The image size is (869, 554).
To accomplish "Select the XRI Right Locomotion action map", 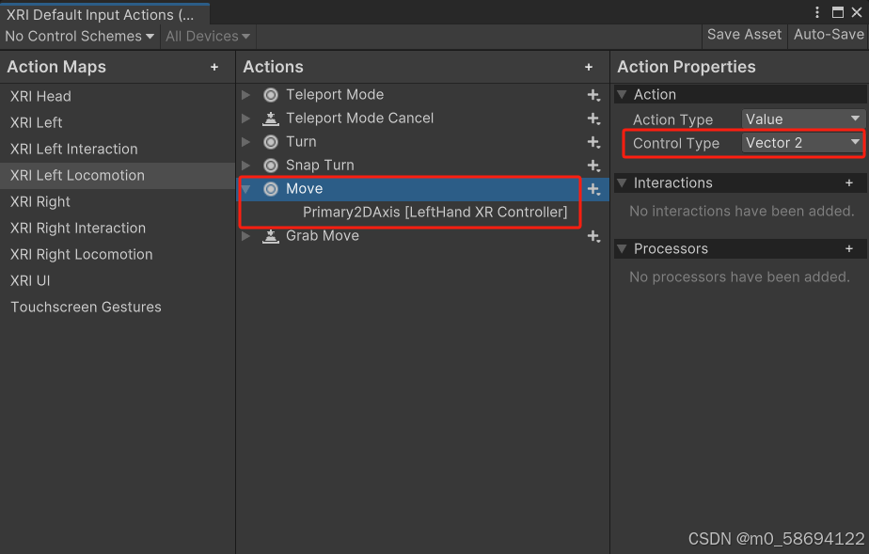I will 81,254.
